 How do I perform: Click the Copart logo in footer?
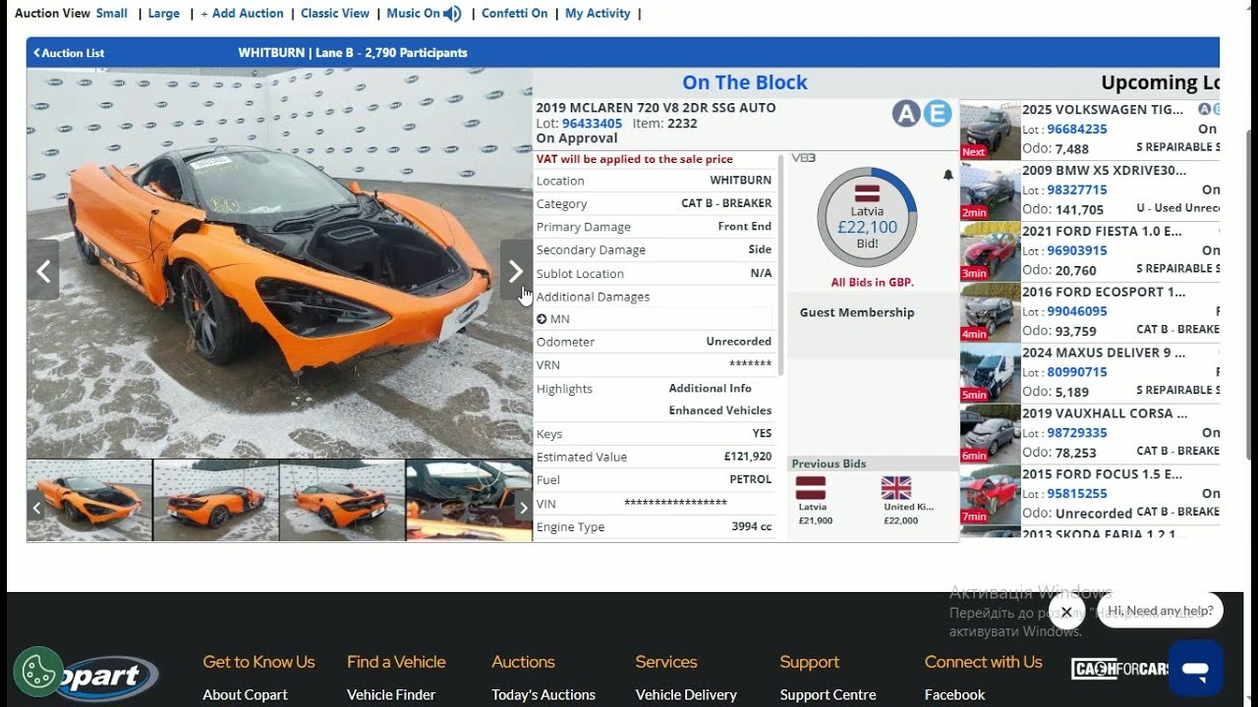(106, 678)
